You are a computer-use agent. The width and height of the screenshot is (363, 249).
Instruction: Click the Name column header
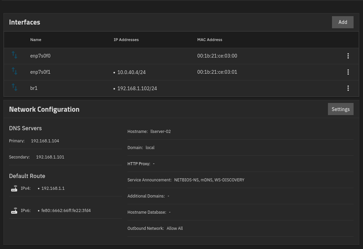click(36, 40)
